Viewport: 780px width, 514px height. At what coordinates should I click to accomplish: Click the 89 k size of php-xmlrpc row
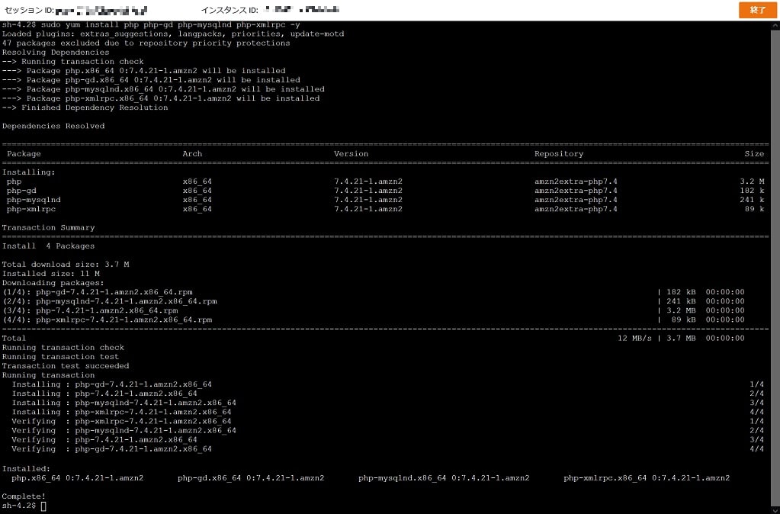[x=754, y=209]
